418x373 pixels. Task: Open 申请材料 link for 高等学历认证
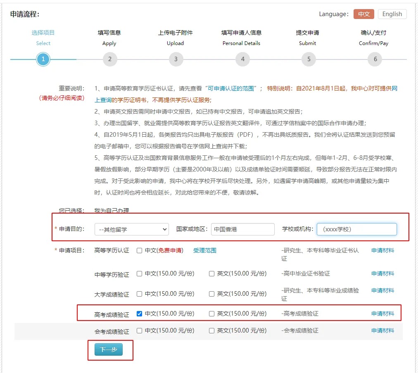click(x=382, y=250)
